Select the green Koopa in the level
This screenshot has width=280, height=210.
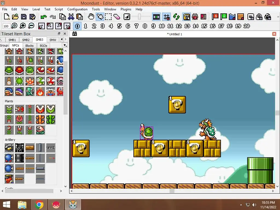[147, 132]
